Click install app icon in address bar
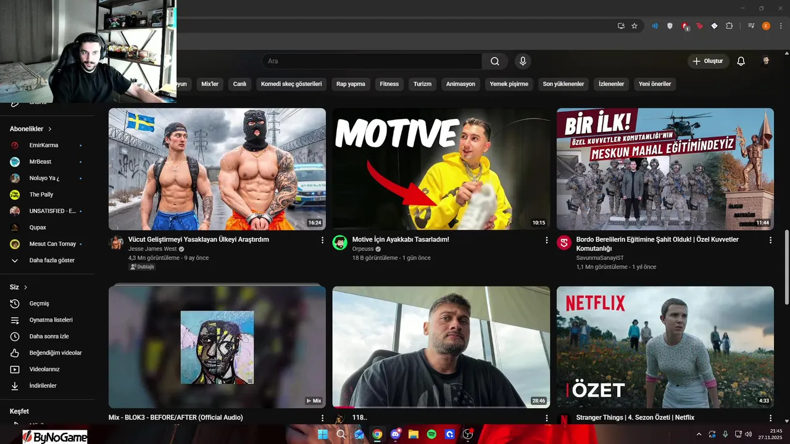This screenshot has width=790, height=444. (622, 26)
